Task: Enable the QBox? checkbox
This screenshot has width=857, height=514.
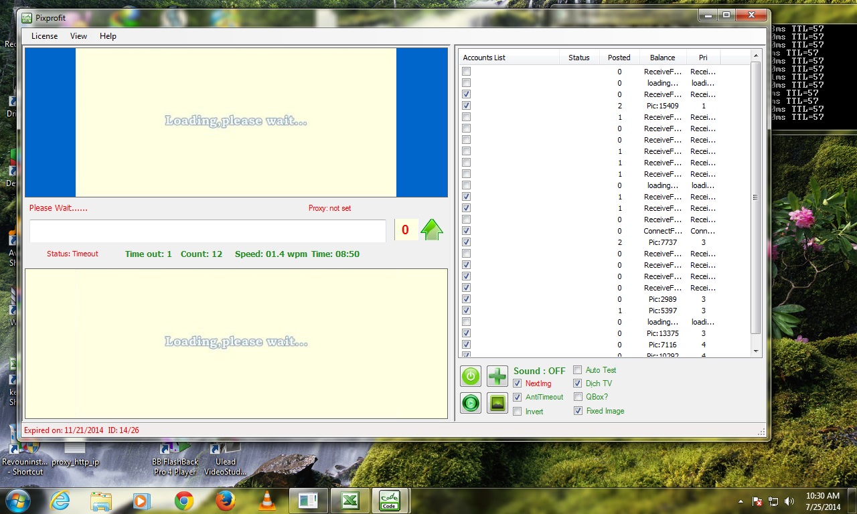Action: [578, 397]
